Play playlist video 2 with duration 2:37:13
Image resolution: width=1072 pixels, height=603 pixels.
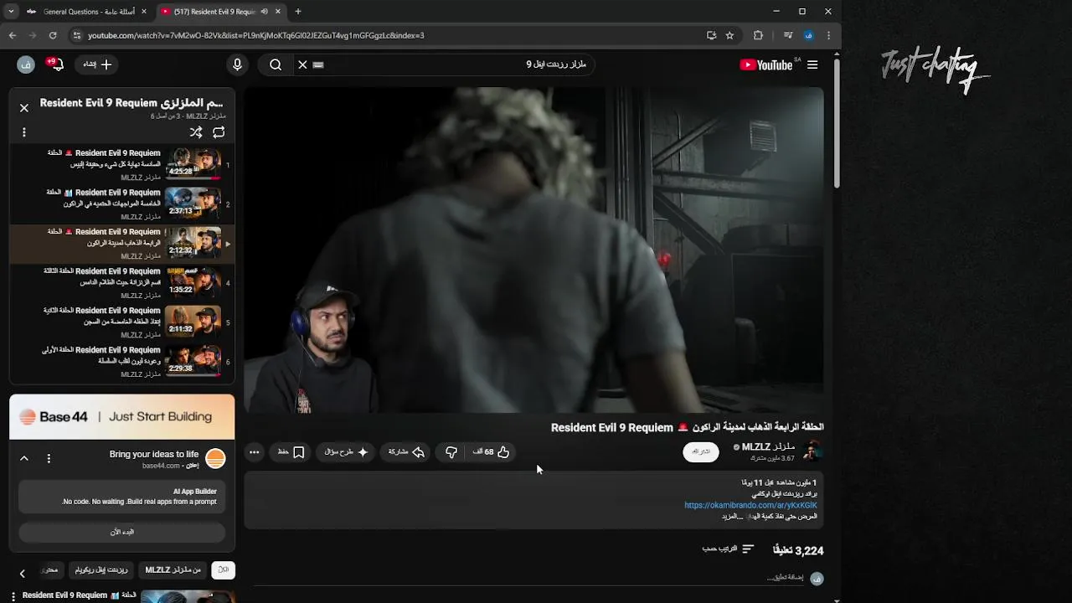coord(122,204)
